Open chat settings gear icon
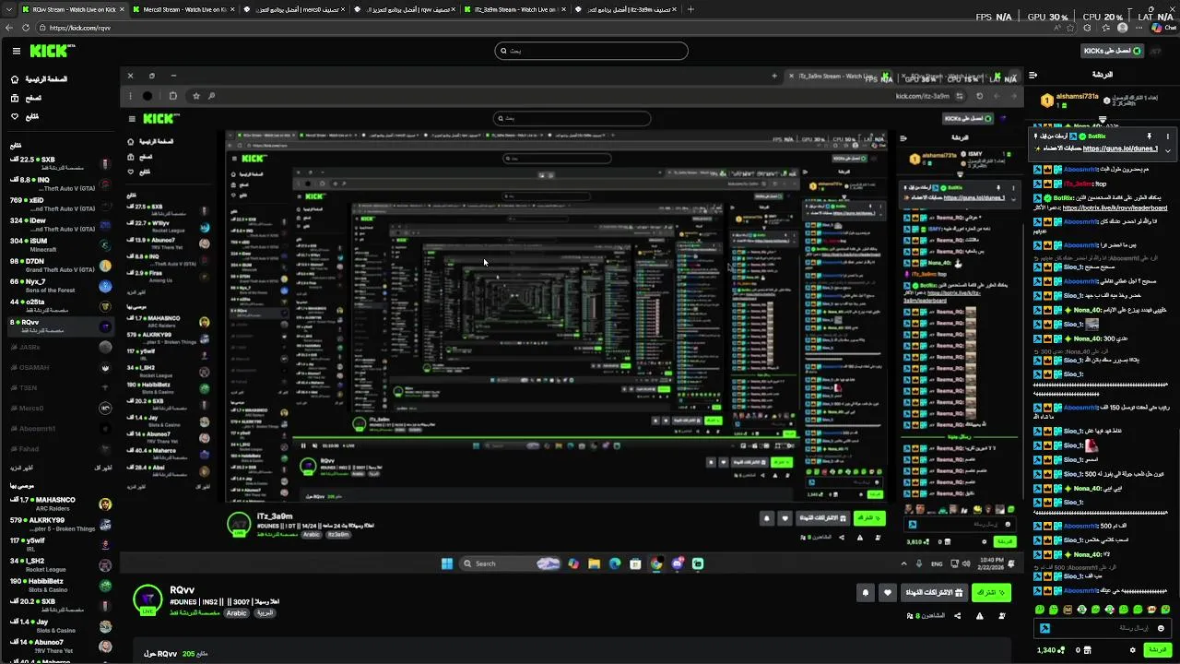Viewport: 1180px width, 664px height. tap(1132, 650)
